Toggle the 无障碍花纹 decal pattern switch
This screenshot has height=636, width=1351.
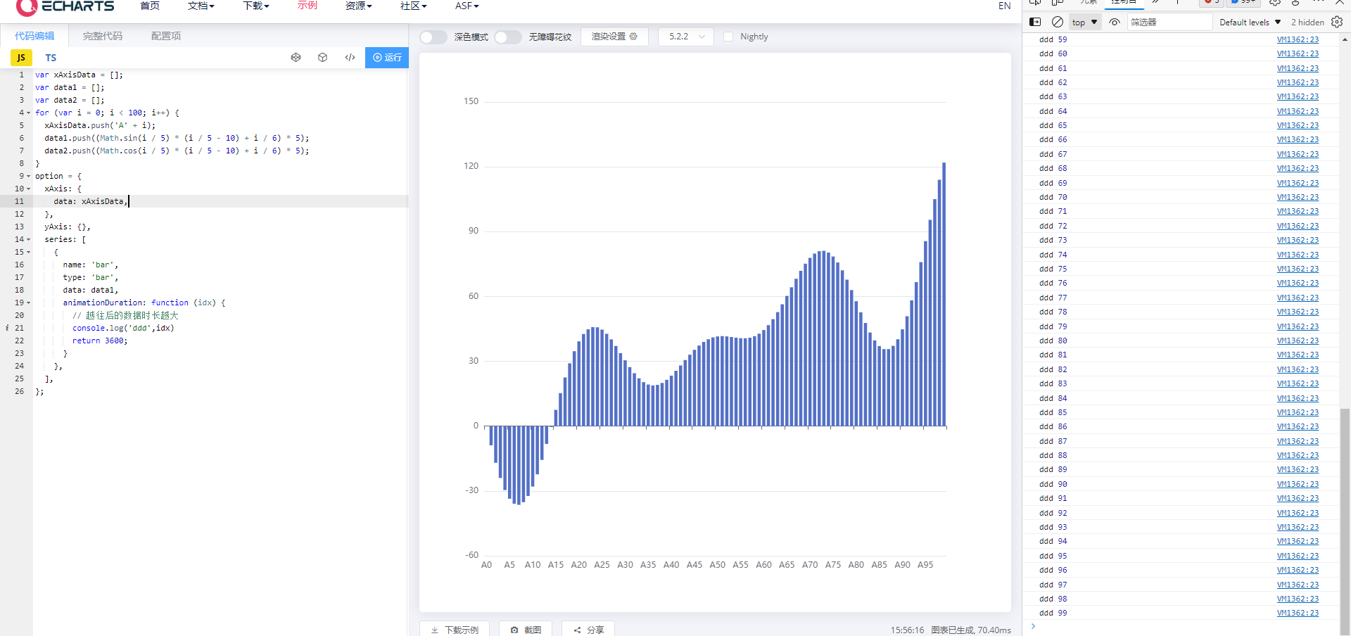point(508,37)
